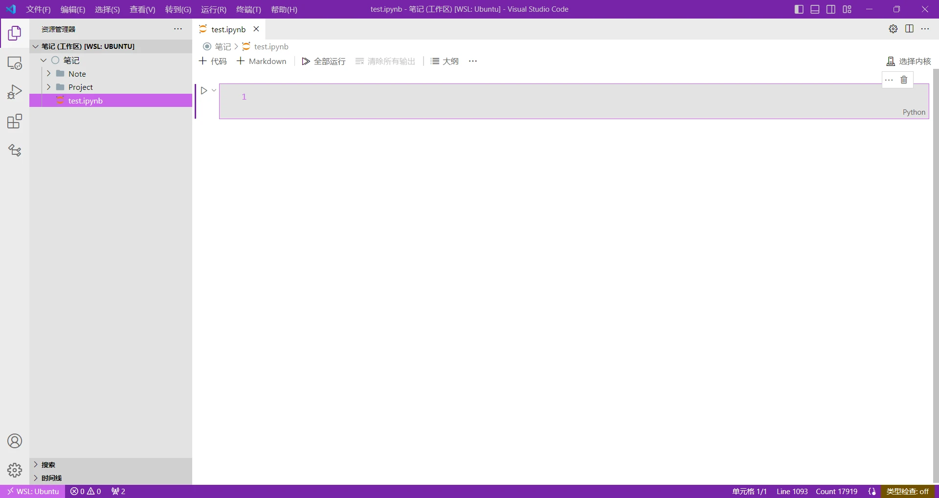Run all cells in the notebook

click(323, 61)
